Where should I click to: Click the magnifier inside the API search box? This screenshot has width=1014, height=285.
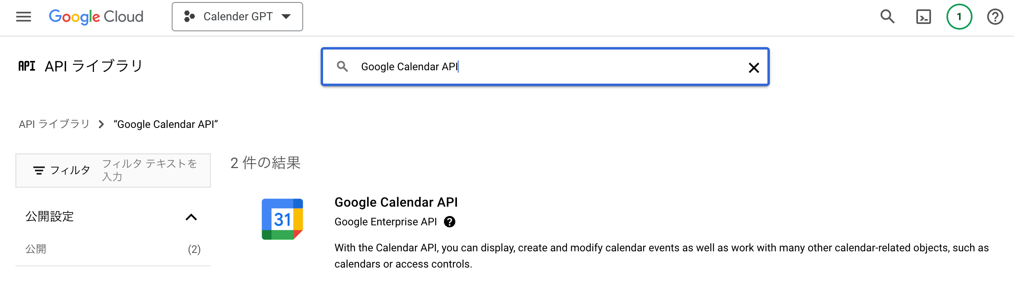(x=342, y=67)
